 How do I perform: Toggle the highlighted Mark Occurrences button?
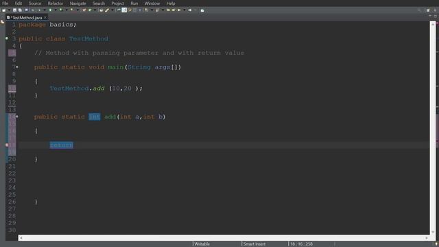click(x=124, y=10)
